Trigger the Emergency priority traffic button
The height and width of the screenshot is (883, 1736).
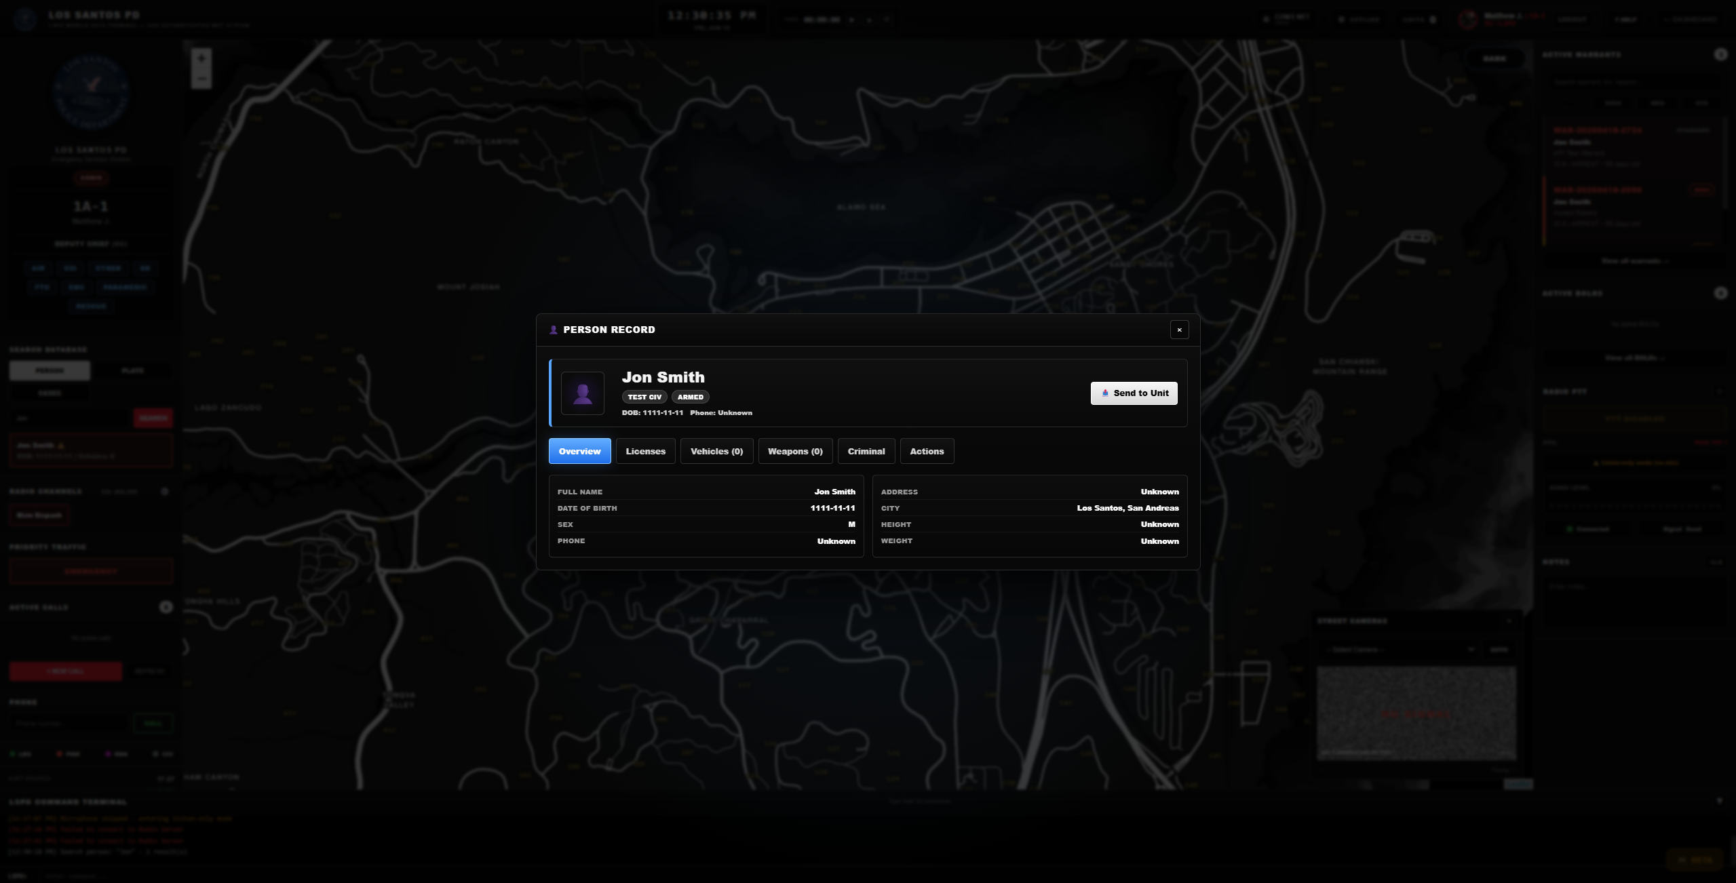(x=91, y=571)
